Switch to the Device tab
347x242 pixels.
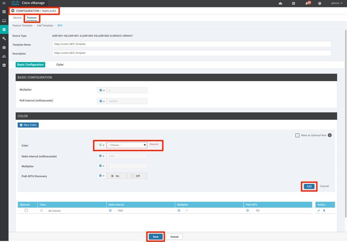coord(17,18)
